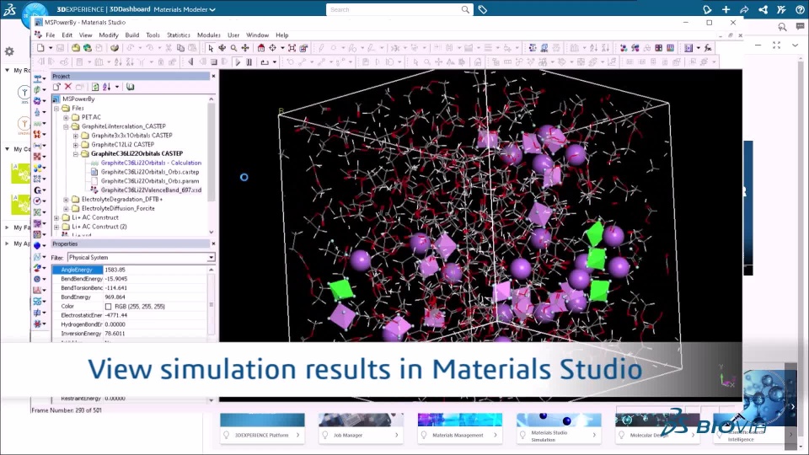Open the 3DEXPERIENCE Platform card link
Image resolution: width=809 pixels, height=455 pixels.
pyautogui.click(x=262, y=435)
